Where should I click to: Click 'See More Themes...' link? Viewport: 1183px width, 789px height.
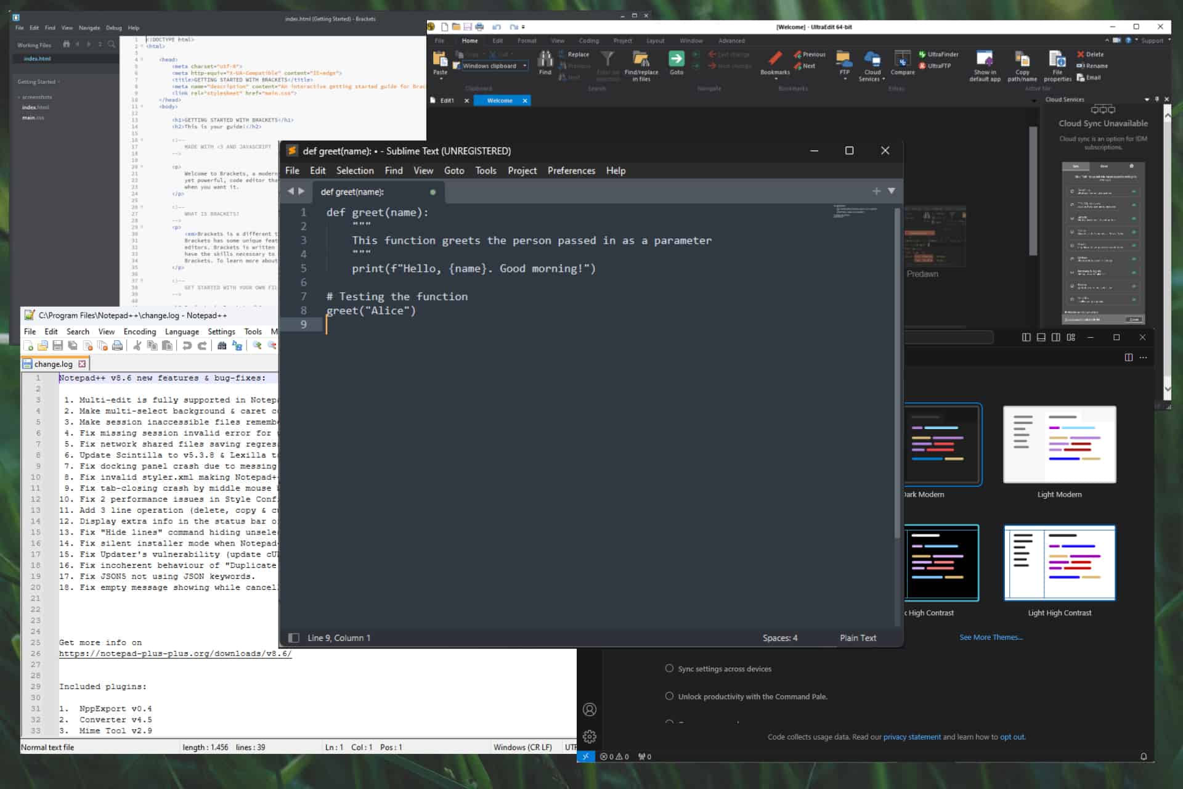[991, 637]
